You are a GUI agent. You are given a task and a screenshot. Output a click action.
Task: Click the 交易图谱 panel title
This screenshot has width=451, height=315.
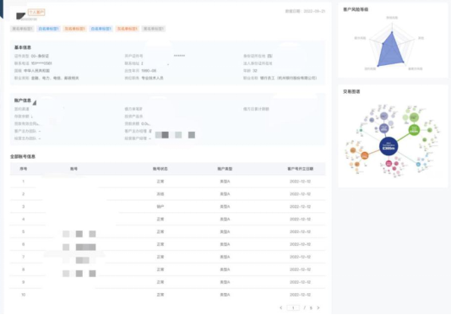(x=351, y=91)
